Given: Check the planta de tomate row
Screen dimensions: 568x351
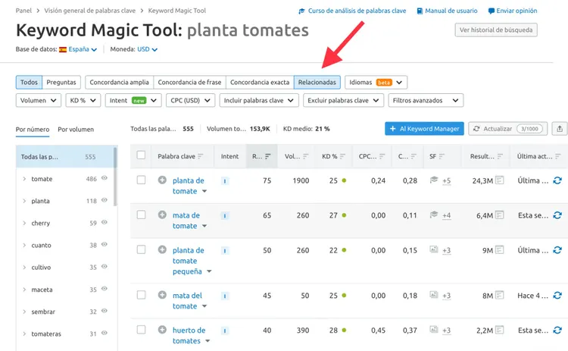Looking at the screenshot, I should point(141,180).
